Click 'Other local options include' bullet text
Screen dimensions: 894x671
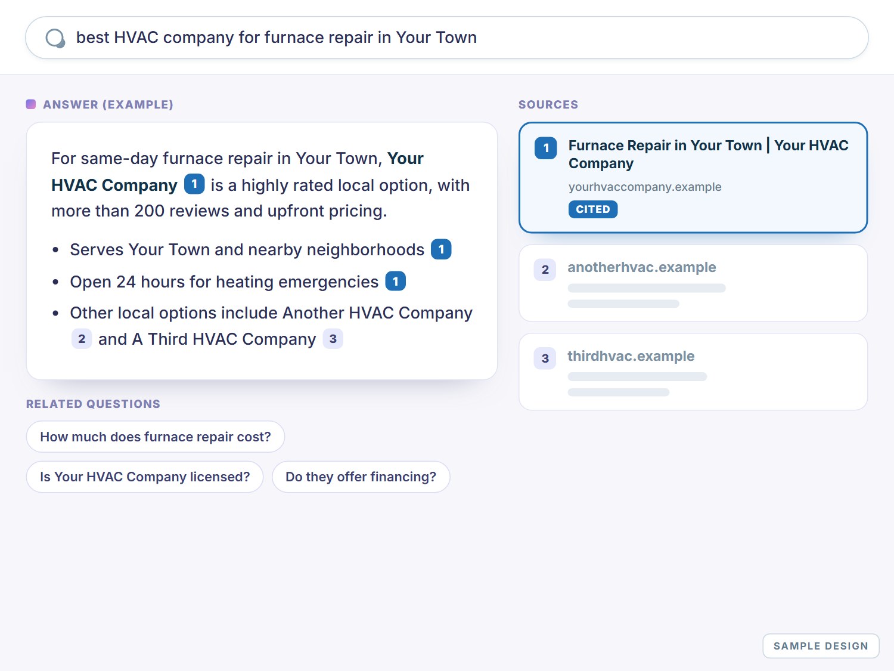pyautogui.click(x=271, y=313)
